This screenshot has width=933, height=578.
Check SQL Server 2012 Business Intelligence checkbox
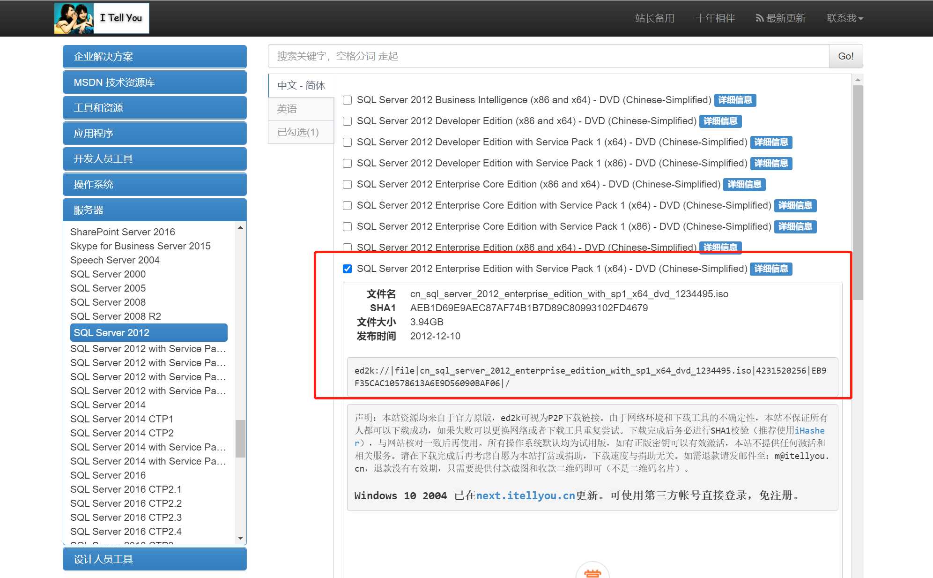tap(347, 100)
